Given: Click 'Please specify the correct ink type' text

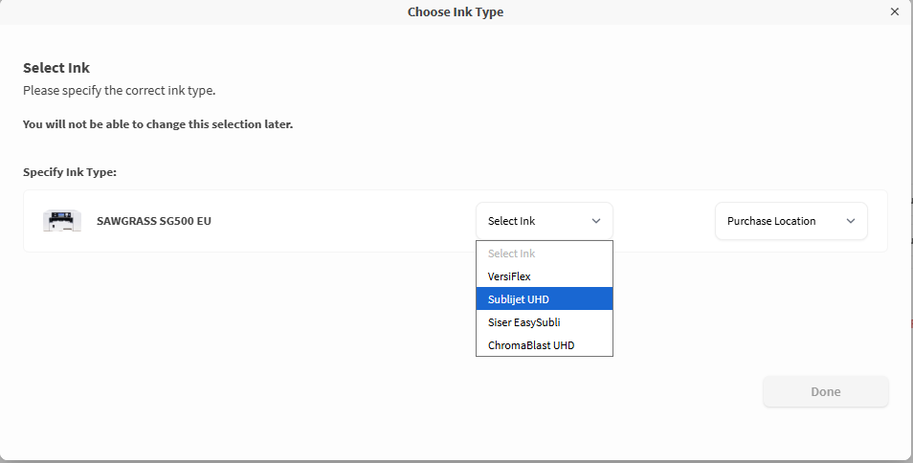Looking at the screenshot, I should click(x=120, y=91).
